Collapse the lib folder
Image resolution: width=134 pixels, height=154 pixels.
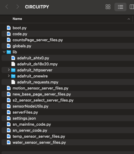pos(4,52)
